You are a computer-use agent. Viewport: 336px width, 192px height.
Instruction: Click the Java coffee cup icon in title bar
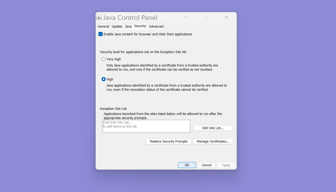point(99,17)
